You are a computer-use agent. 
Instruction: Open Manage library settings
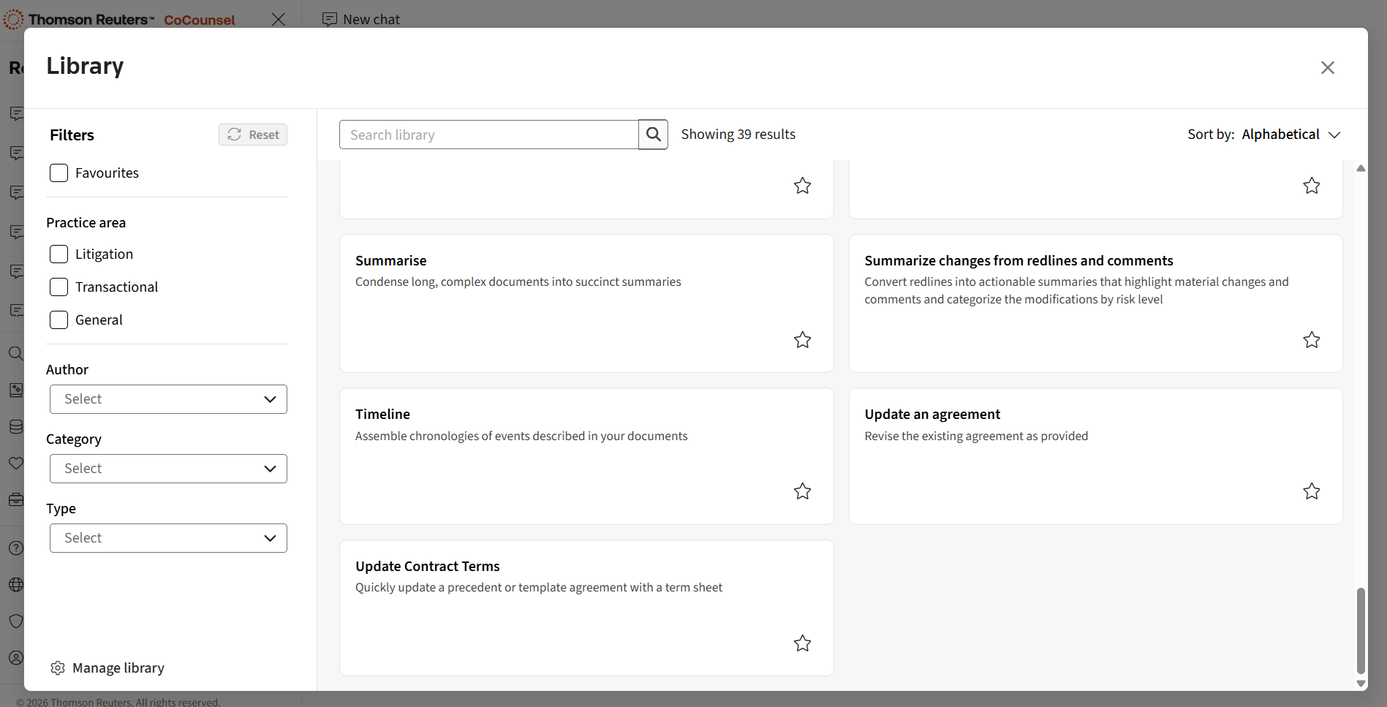tap(107, 668)
